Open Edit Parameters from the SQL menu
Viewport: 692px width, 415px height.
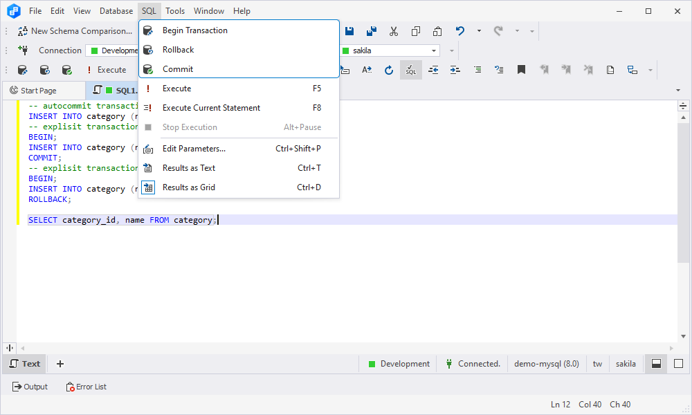click(239, 149)
